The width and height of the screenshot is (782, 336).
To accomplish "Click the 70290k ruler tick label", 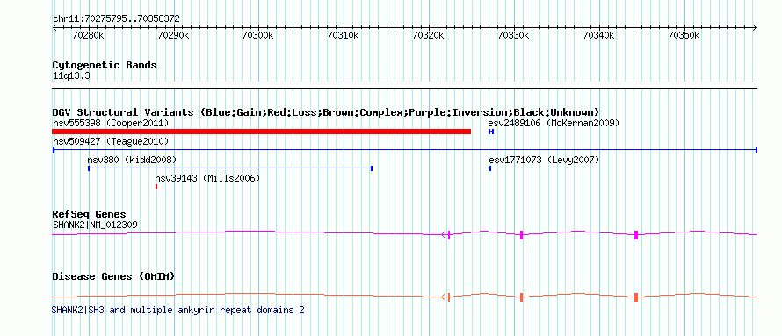I will pos(173,35).
